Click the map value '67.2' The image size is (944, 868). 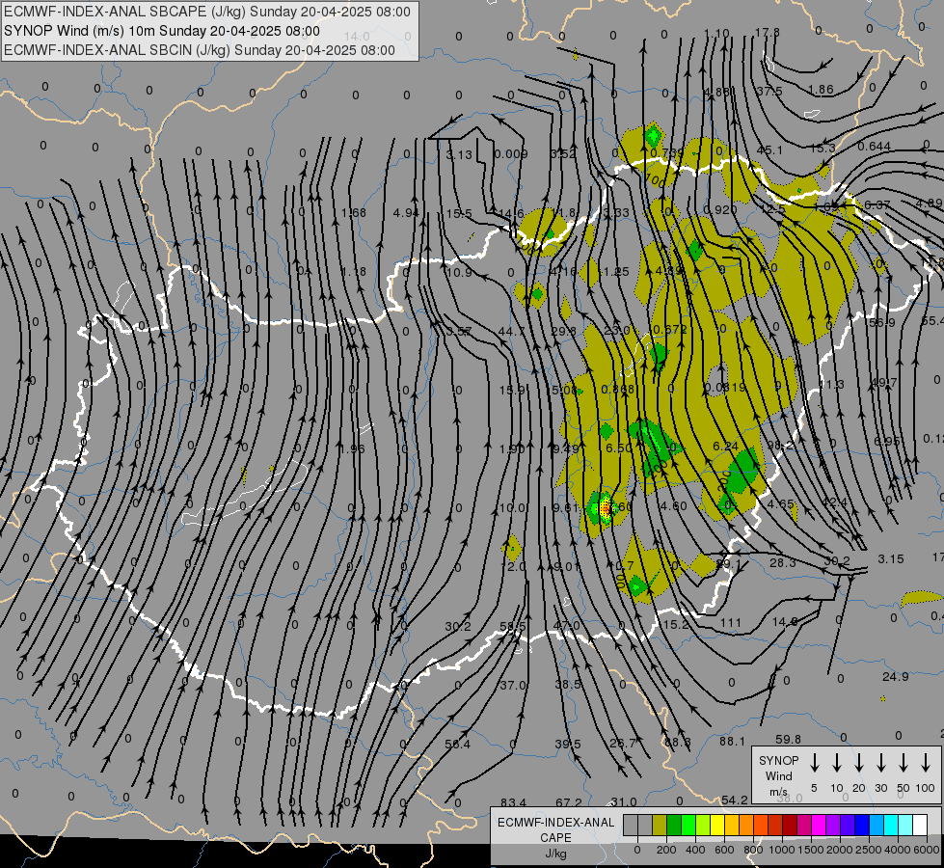click(569, 801)
